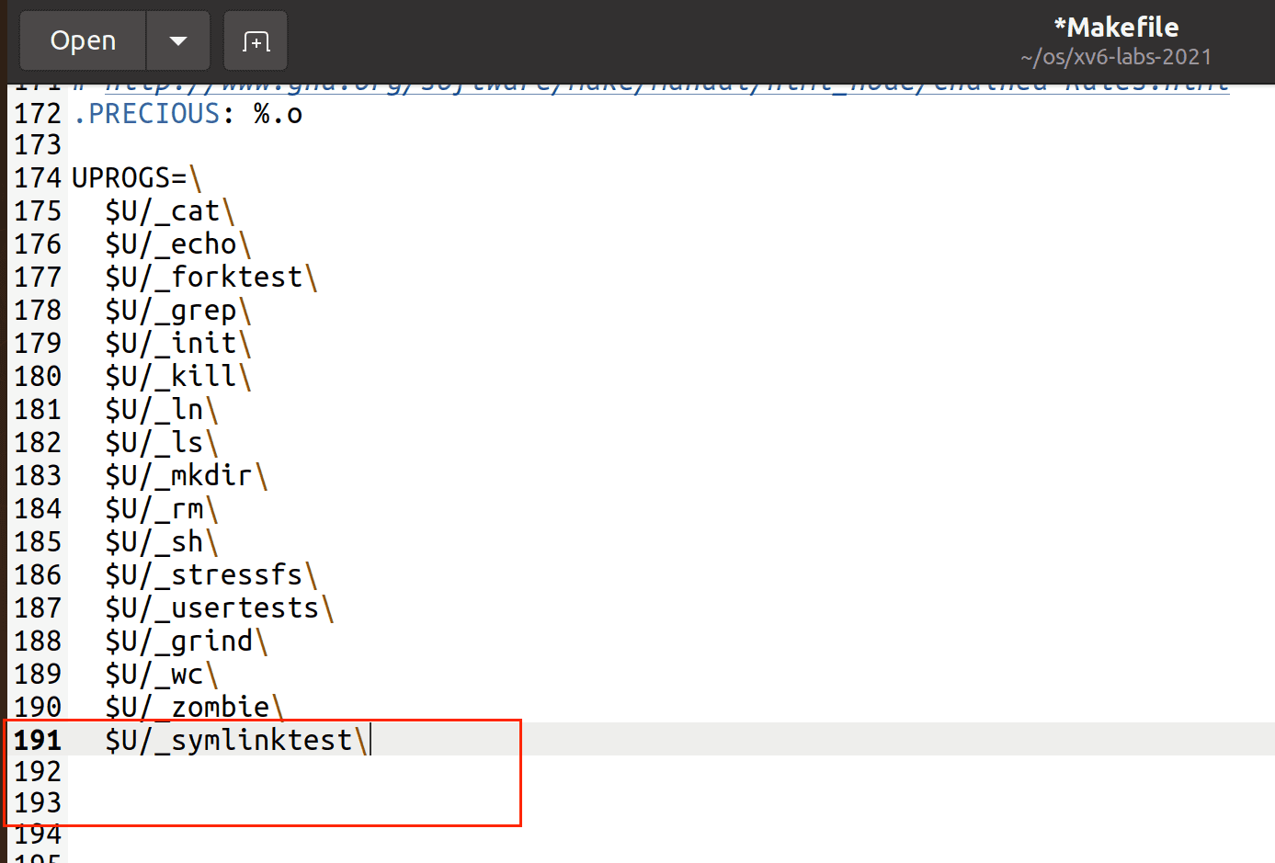Place cursor on the .PRECIOUS line
The width and height of the screenshot is (1275, 863).
click(188, 114)
